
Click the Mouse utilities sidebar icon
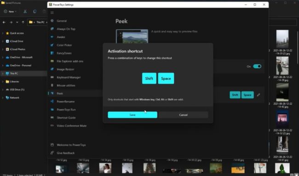click(x=52, y=85)
